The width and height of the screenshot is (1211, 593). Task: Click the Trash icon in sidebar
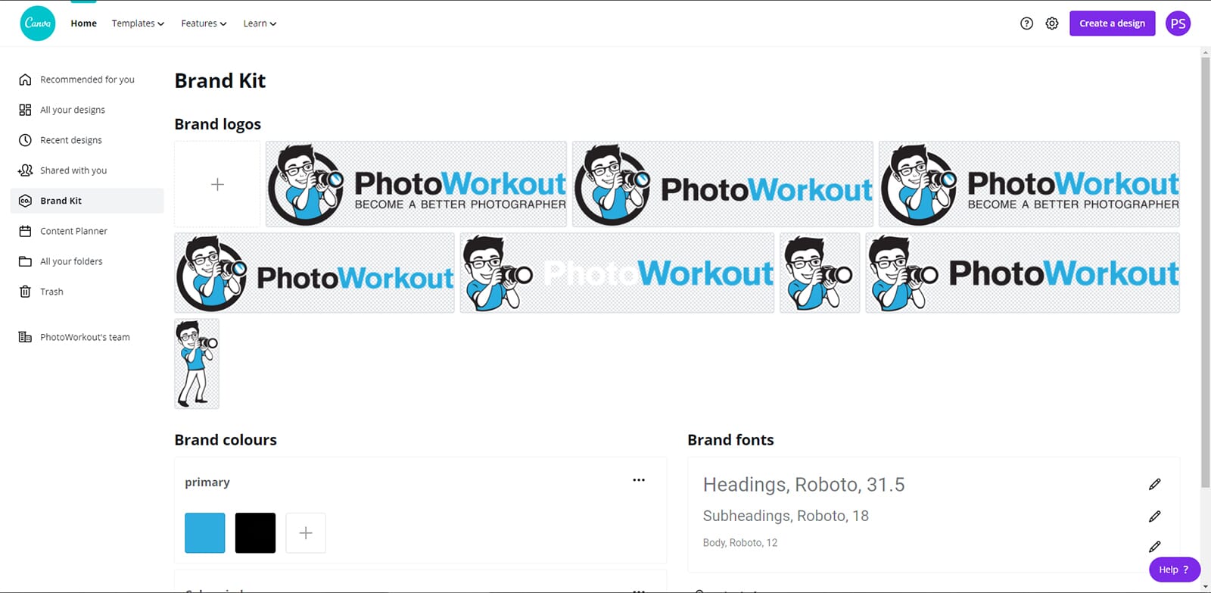point(25,292)
